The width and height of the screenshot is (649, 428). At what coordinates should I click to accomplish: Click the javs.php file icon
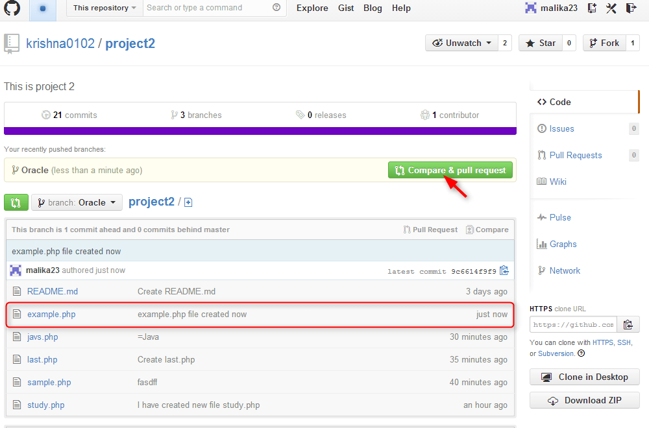point(17,337)
